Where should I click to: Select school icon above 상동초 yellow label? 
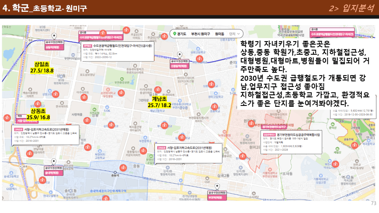[38, 104]
